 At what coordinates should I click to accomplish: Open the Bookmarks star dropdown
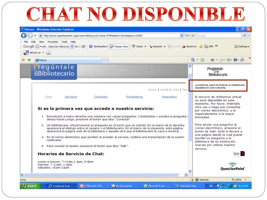coord(98,46)
